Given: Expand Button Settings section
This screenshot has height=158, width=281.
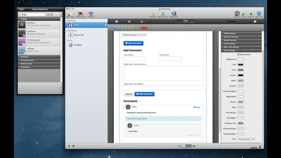Looking at the screenshot, I should [241, 40].
